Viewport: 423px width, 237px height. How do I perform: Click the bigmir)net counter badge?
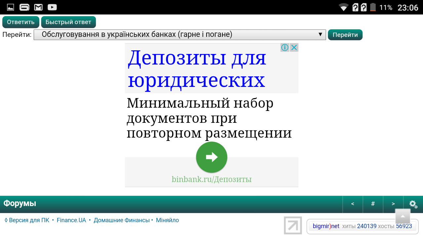(x=363, y=226)
